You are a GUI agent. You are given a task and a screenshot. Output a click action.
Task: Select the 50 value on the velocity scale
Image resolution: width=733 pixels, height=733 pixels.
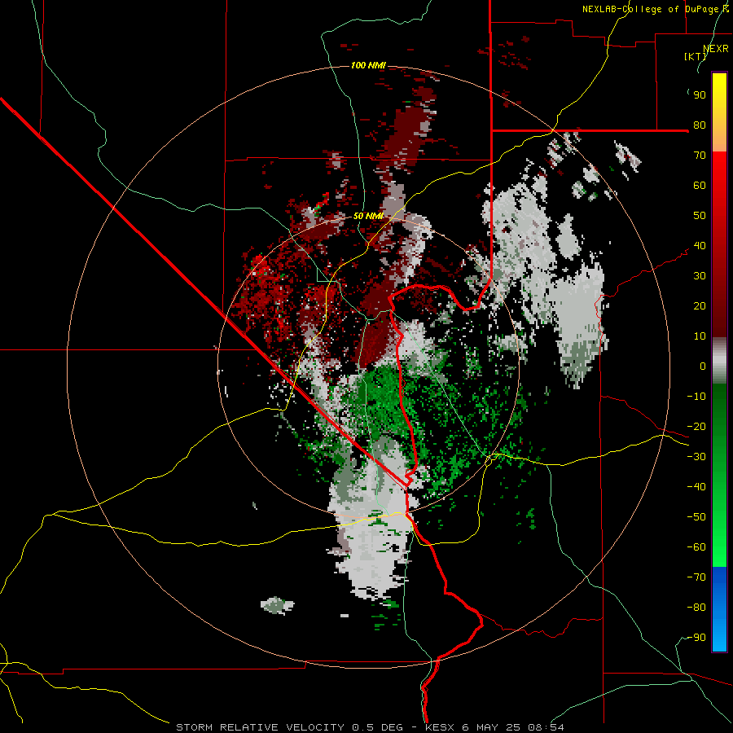700,216
